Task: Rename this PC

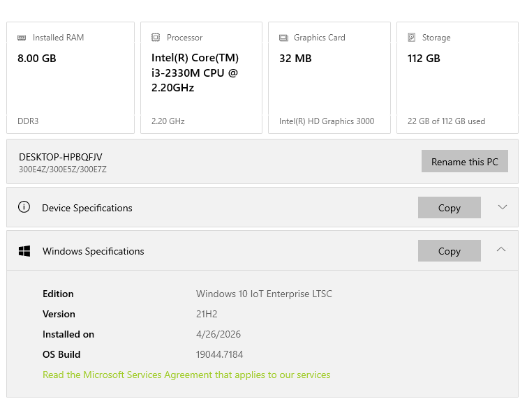Action: coord(464,161)
